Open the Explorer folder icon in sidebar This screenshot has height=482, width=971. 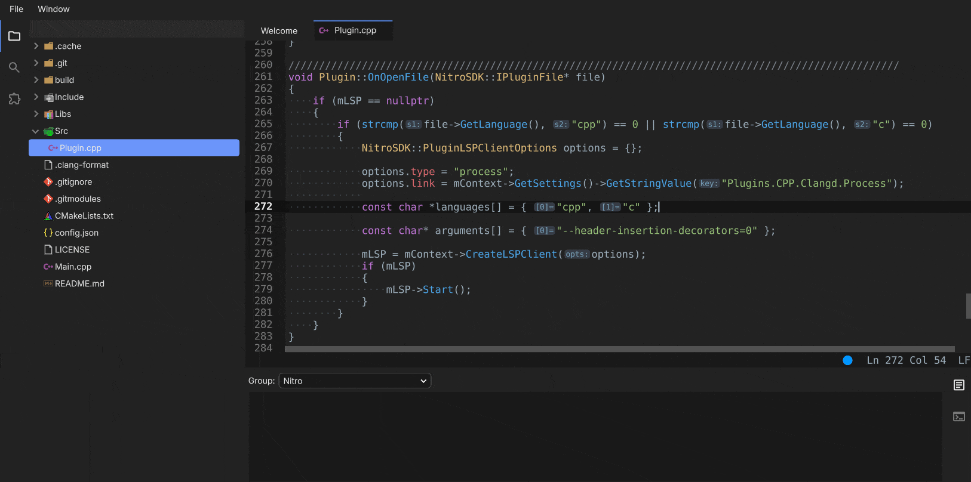[x=14, y=36]
